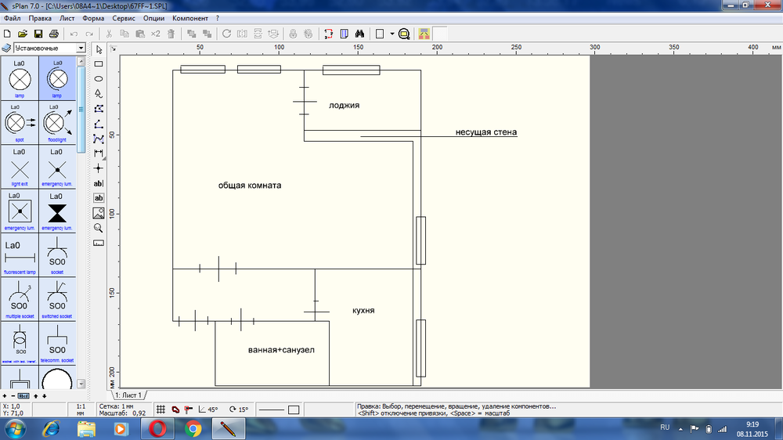783x440 pixels.
Task: Select the floodlight component in library
Action: (x=56, y=123)
